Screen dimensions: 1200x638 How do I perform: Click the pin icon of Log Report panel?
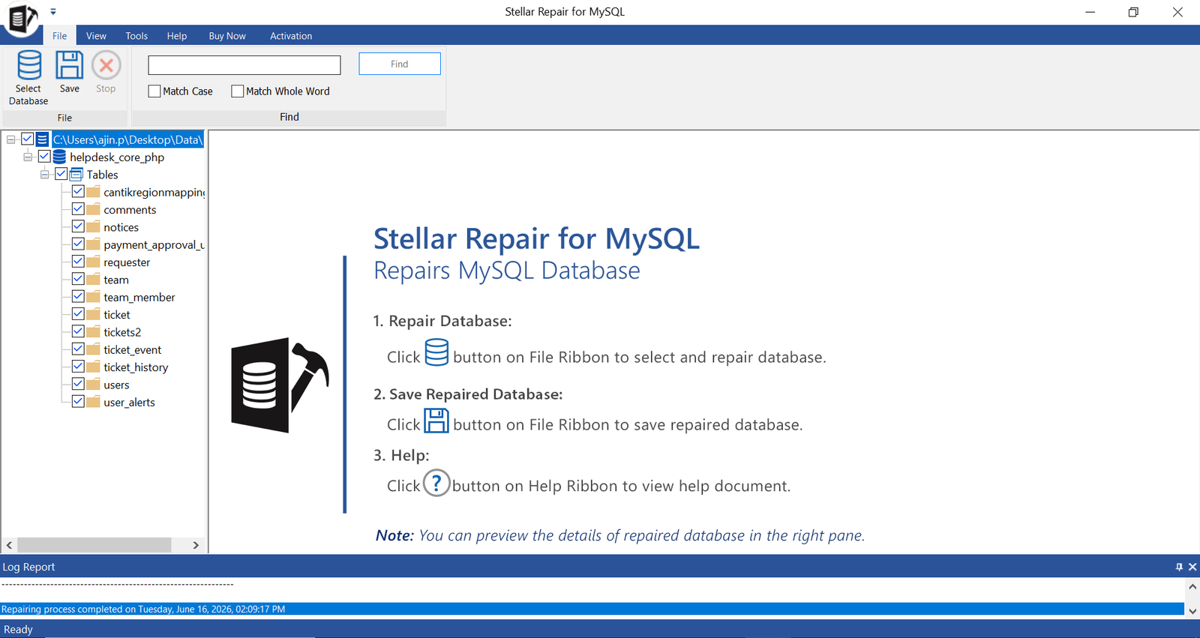[1179, 567]
